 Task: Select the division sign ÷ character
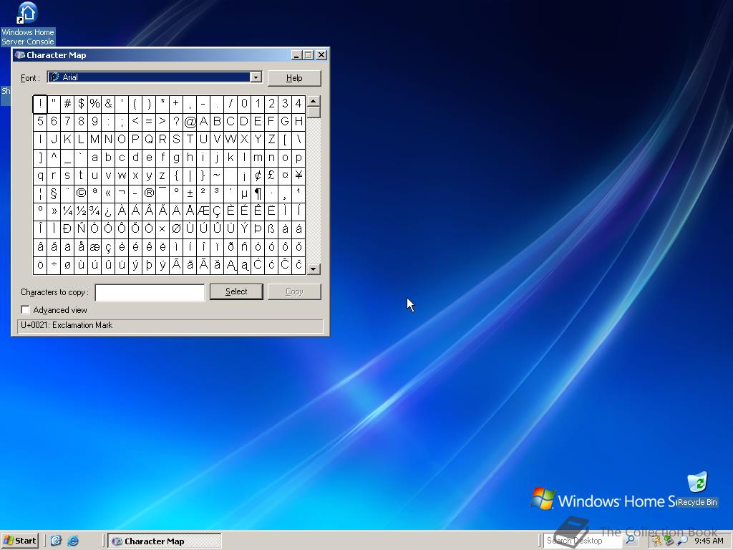coord(54,265)
